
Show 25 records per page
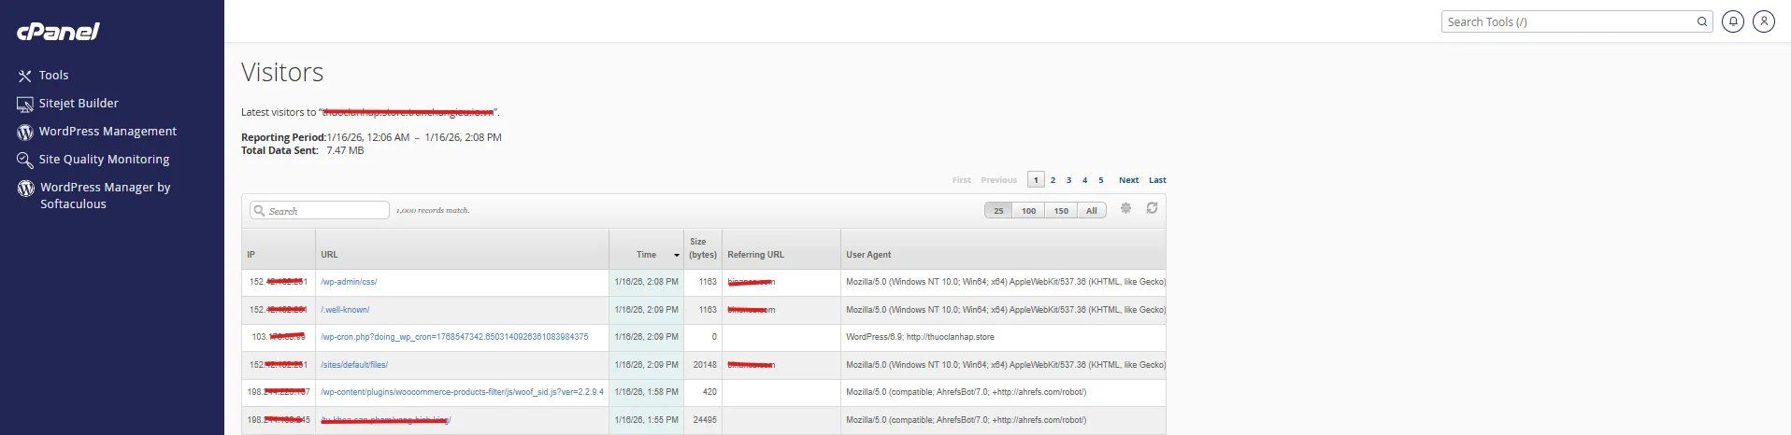(998, 211)
